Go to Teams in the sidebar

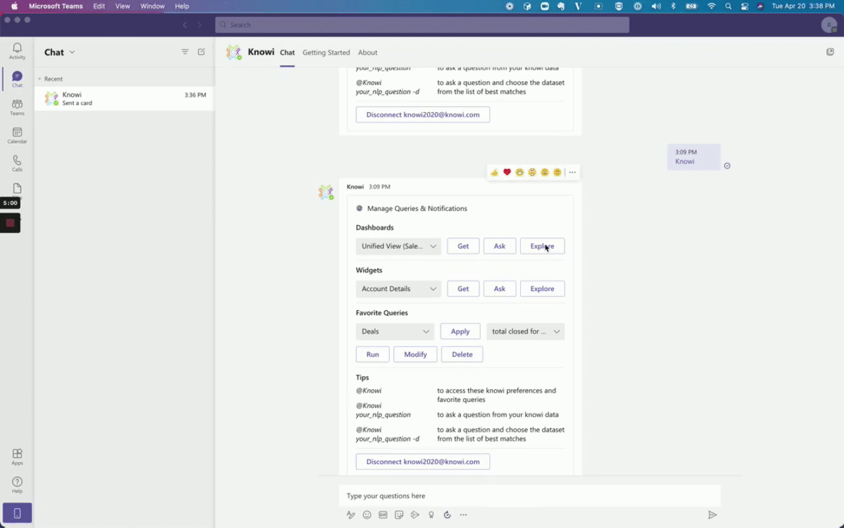(x=17, y=107)
